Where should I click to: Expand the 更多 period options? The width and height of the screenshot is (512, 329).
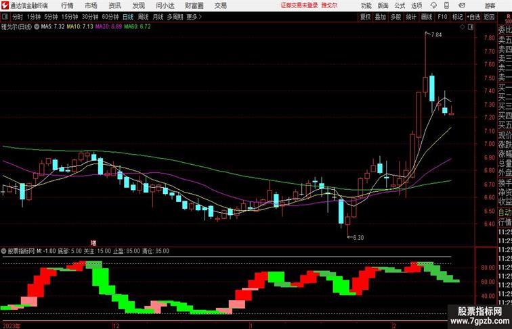tap(194, 17)
